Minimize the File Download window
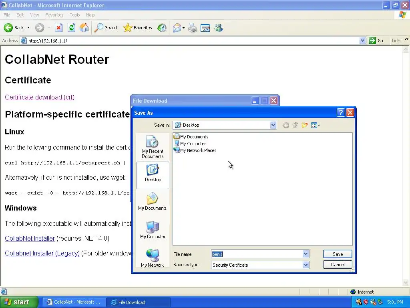Image resolution: width=410 pixels, height=308 pixels. (255, 101)
